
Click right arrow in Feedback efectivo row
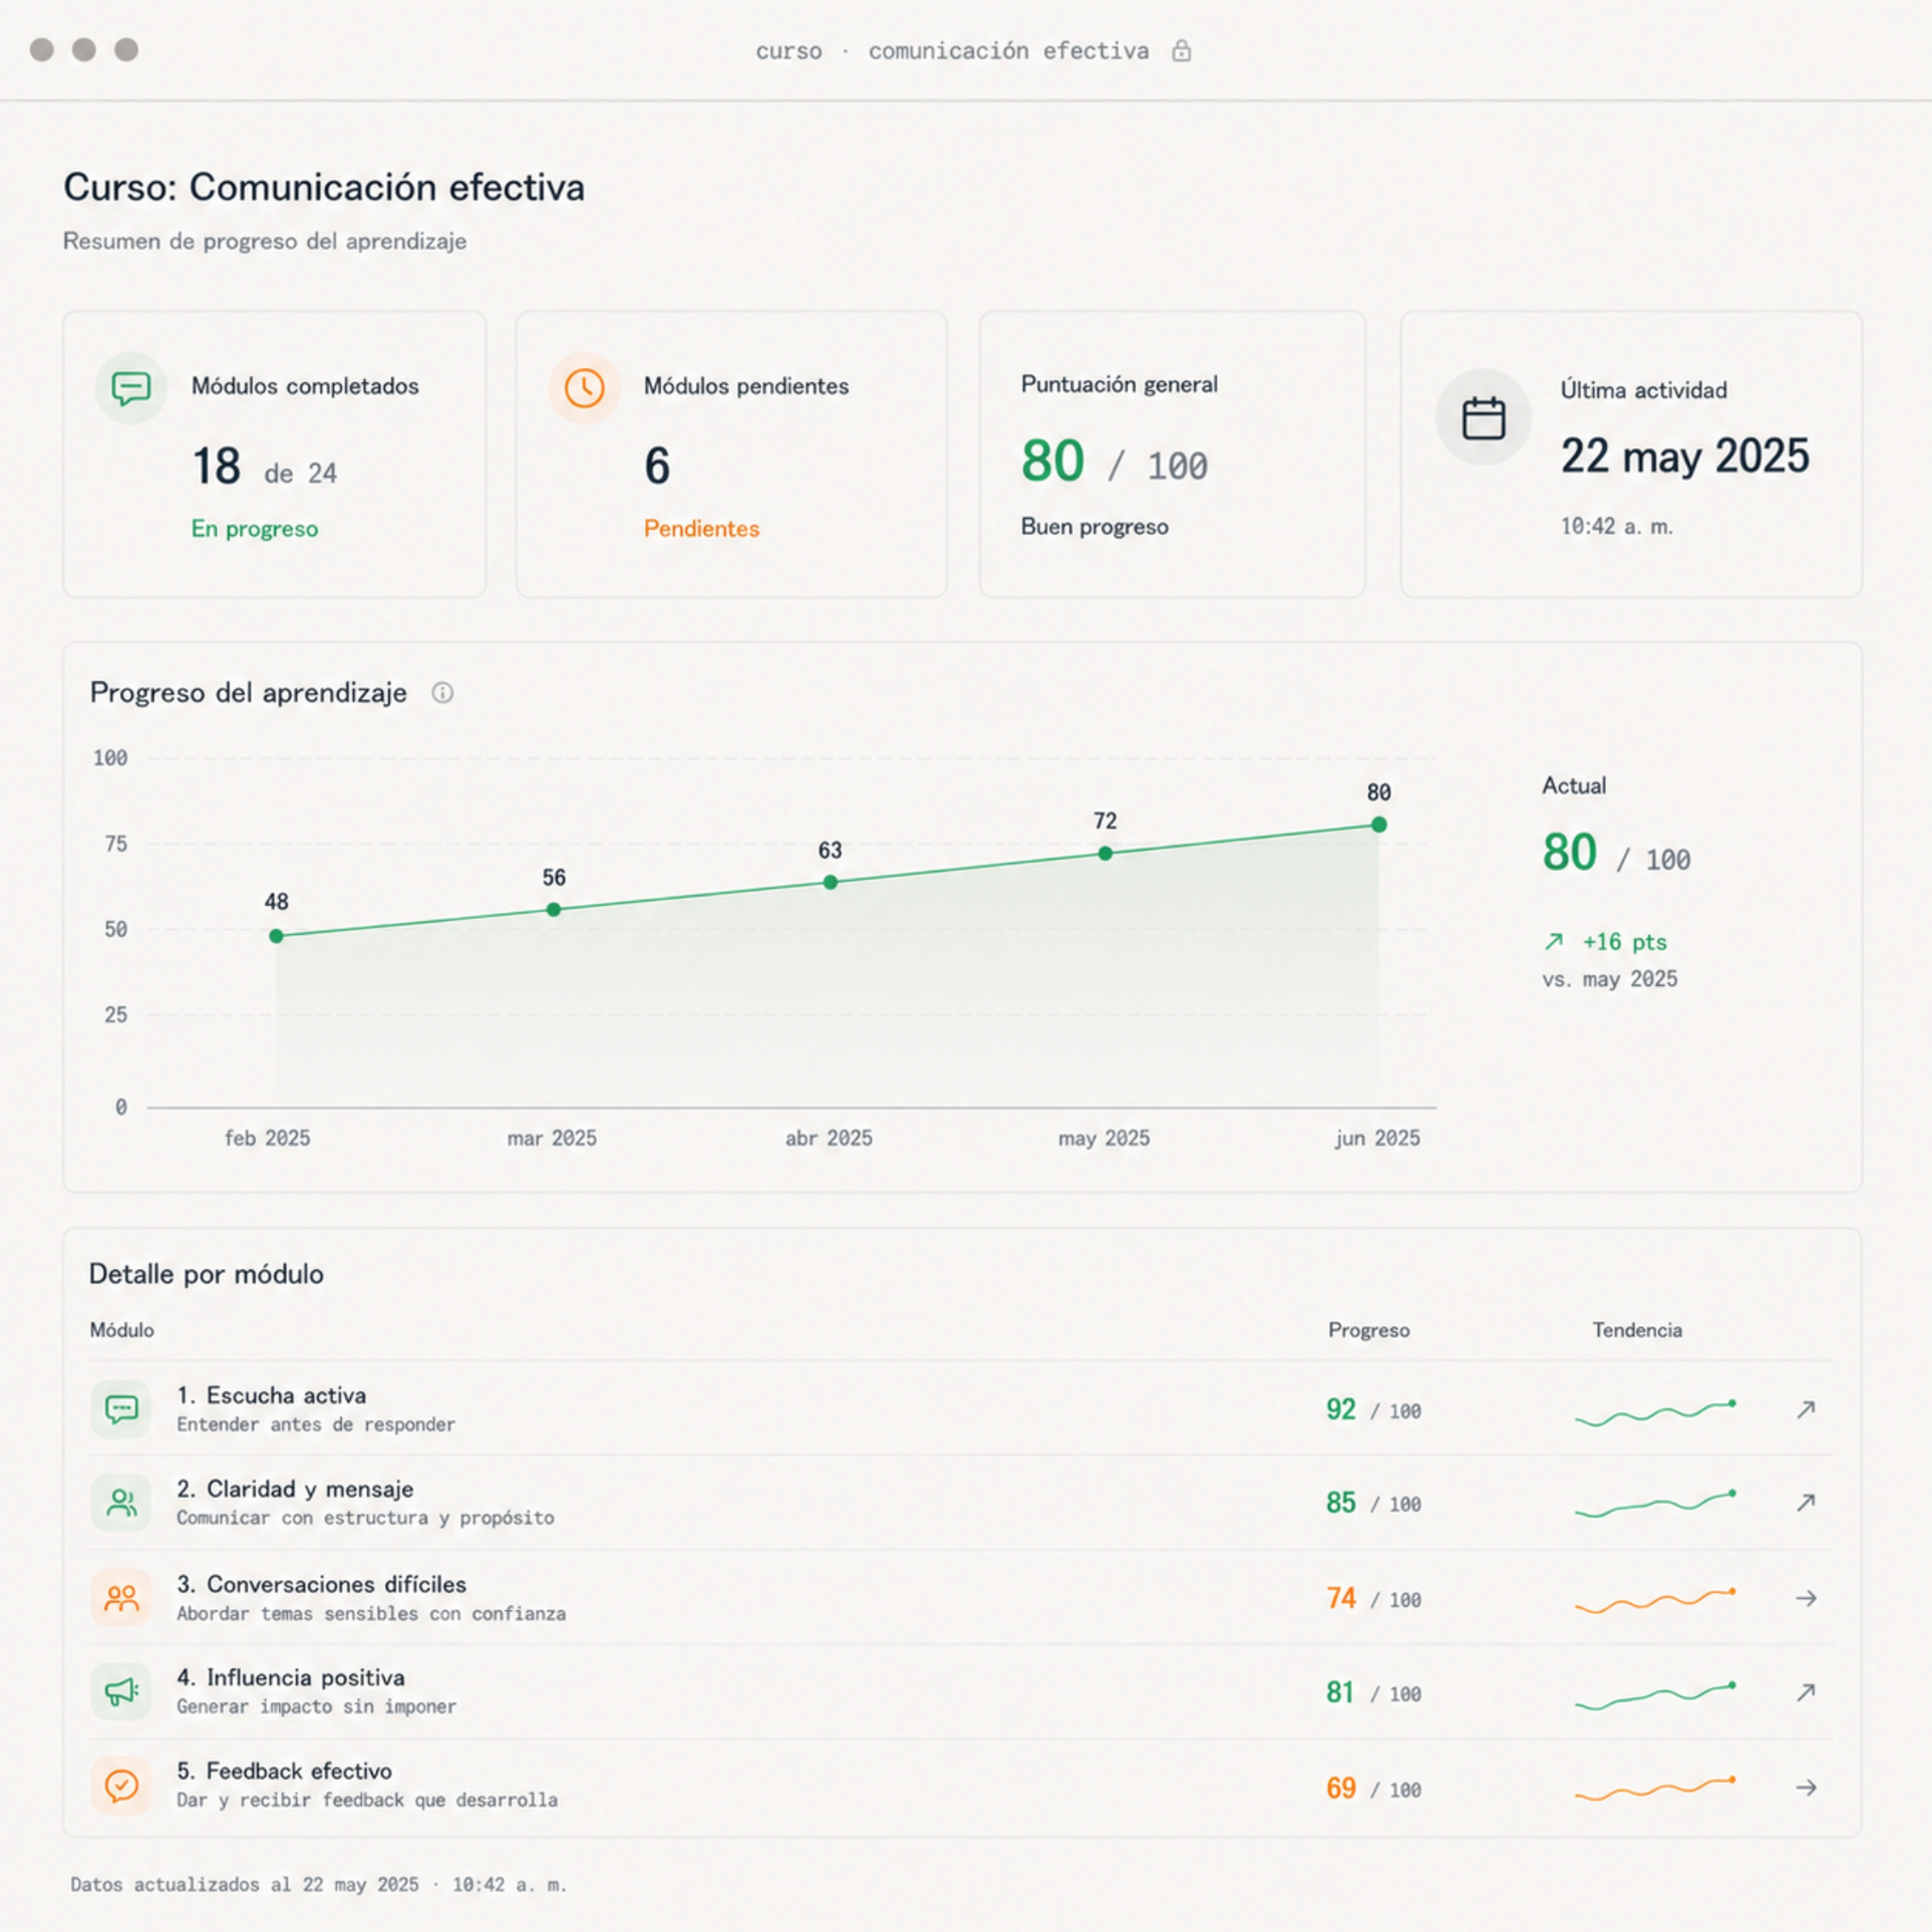pyautogui.click(x=1805, y=1787)
